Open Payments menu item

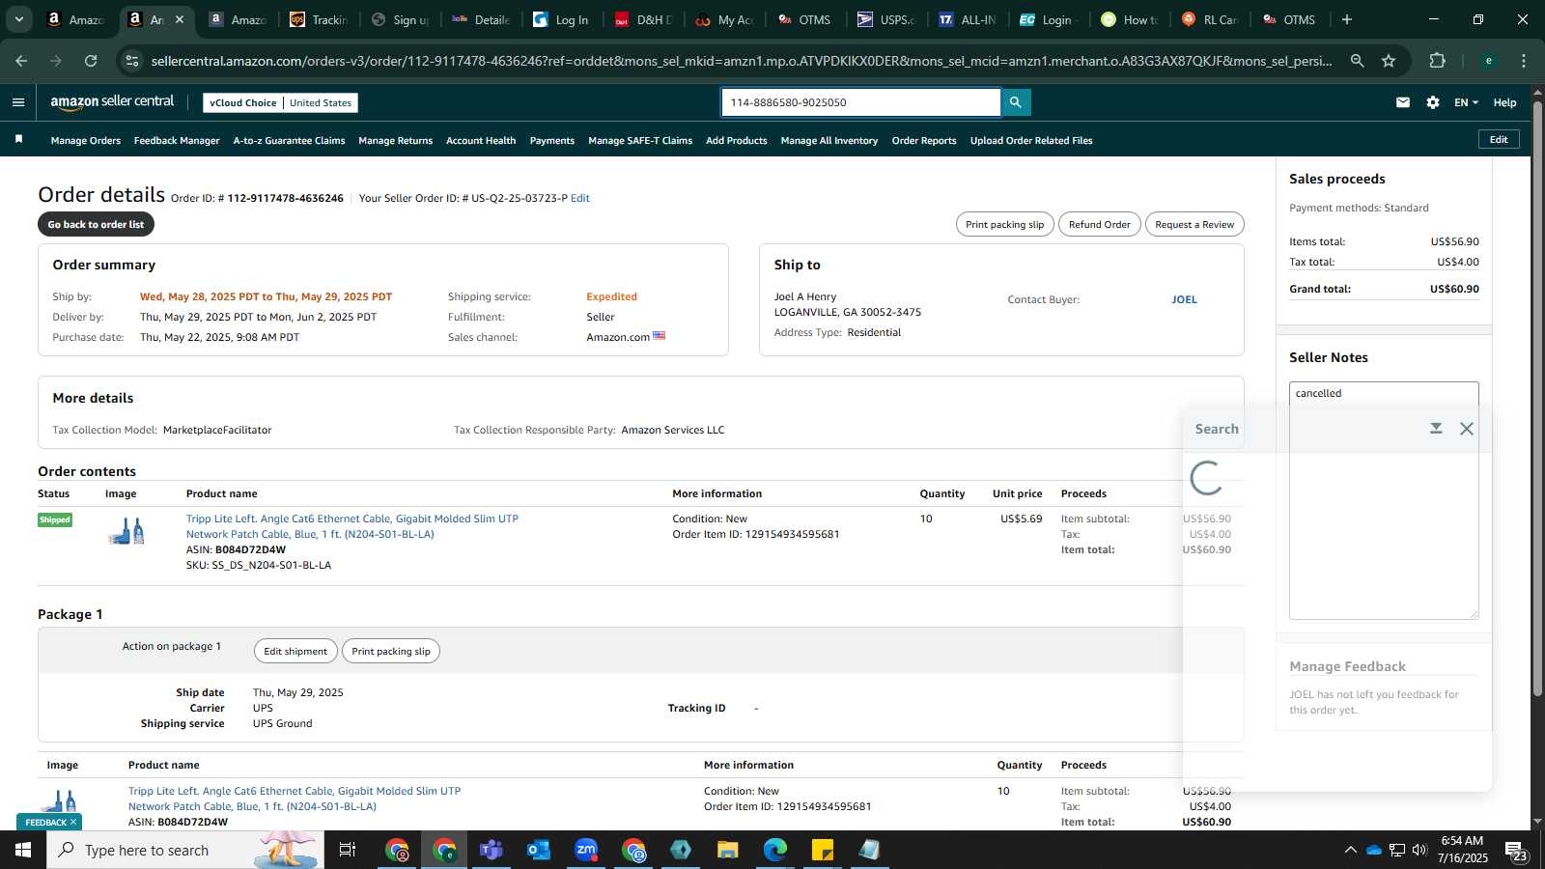click(552, 141)
